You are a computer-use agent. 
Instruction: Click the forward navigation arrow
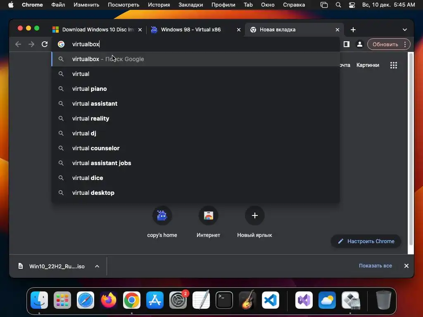click(31, 44)
